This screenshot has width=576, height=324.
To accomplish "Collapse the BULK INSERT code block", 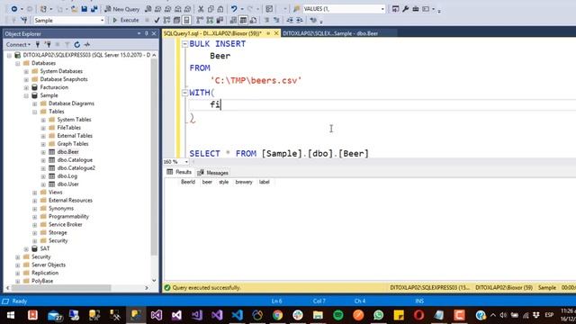I will click(x=184, y=44).
